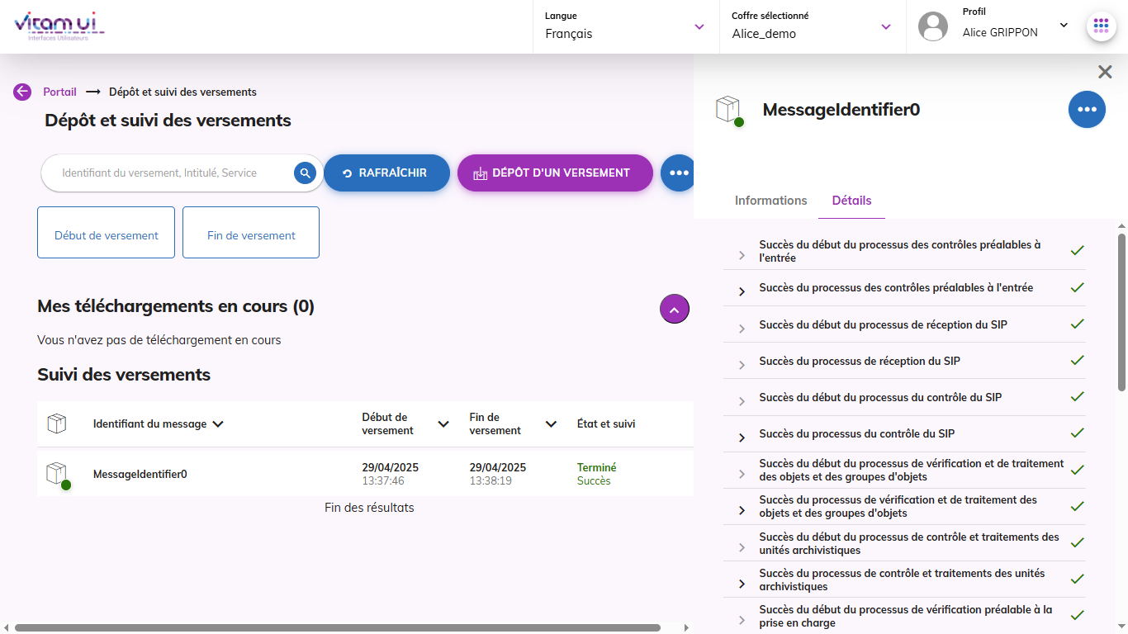This screenshot has width=1128, height=634.
Task: Open the application grid menu icon
Action: click(1101, 26)
